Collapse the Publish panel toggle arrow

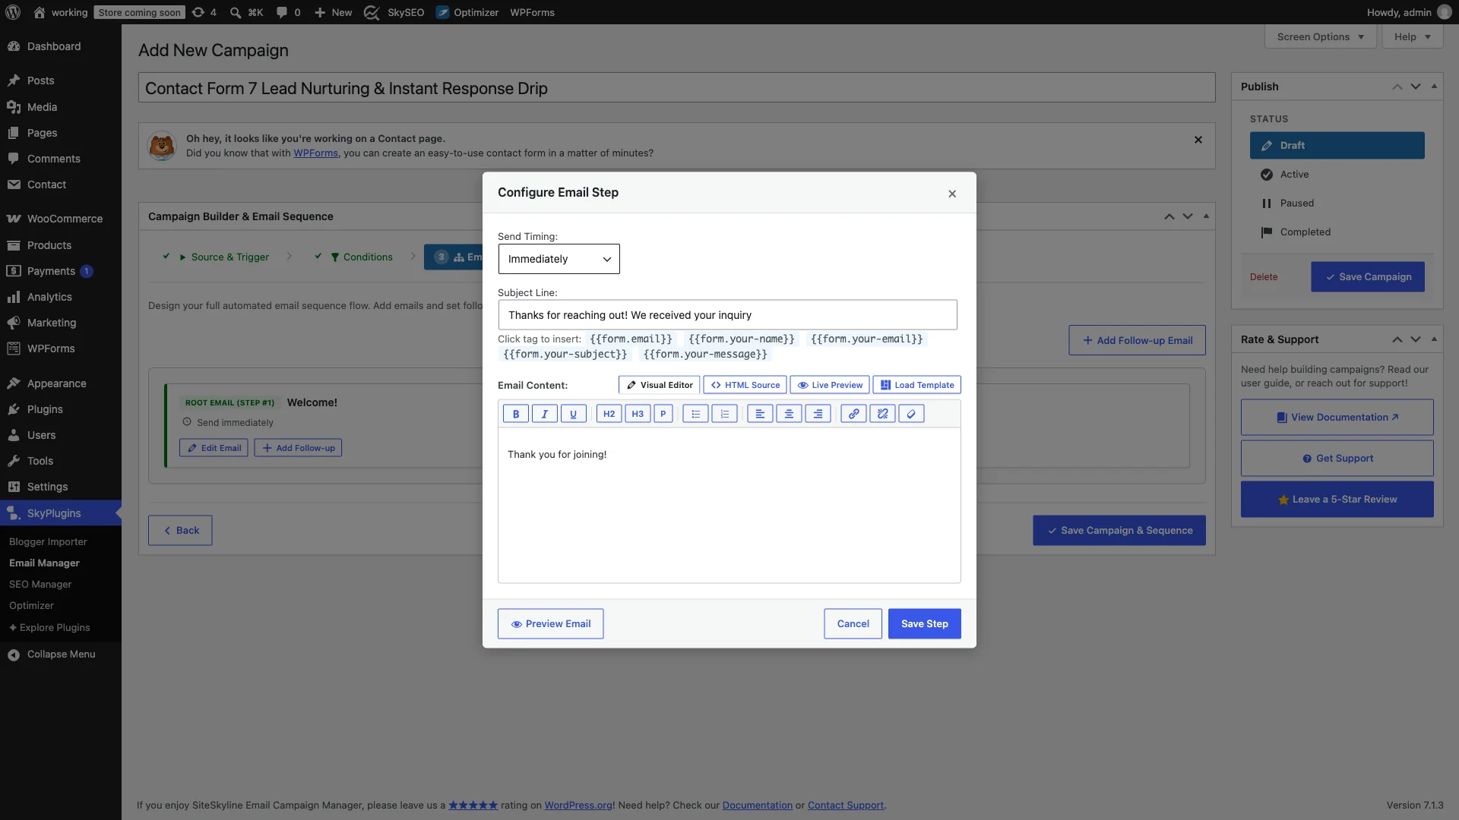point(1434,87)
